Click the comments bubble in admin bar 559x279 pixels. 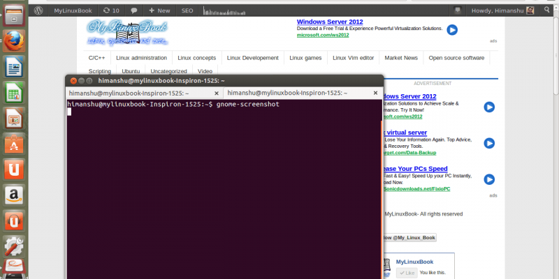click(133, 10)
